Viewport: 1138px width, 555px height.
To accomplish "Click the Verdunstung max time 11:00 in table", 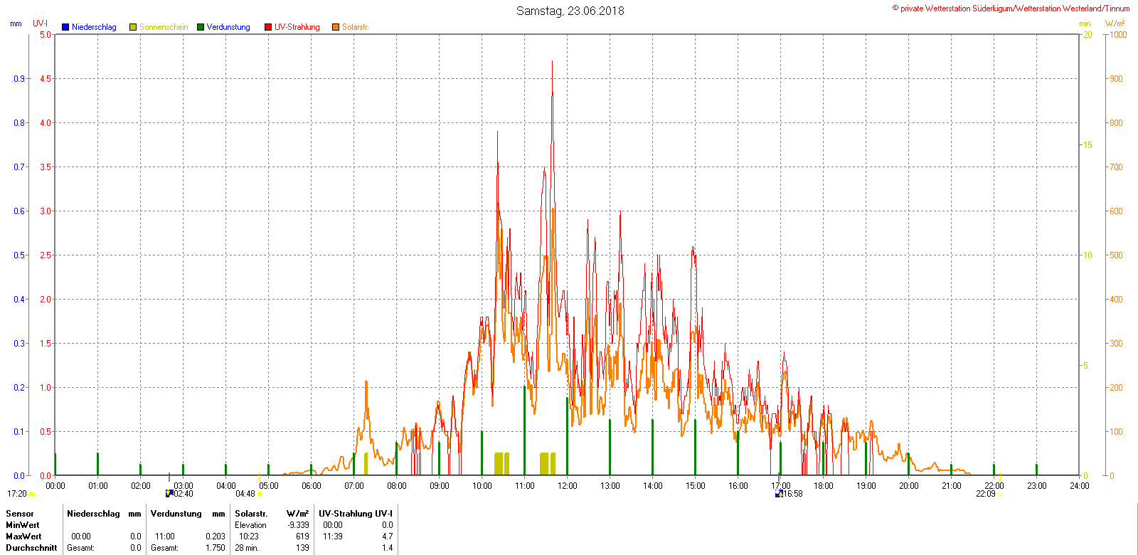I will click(x=165, y=536).
